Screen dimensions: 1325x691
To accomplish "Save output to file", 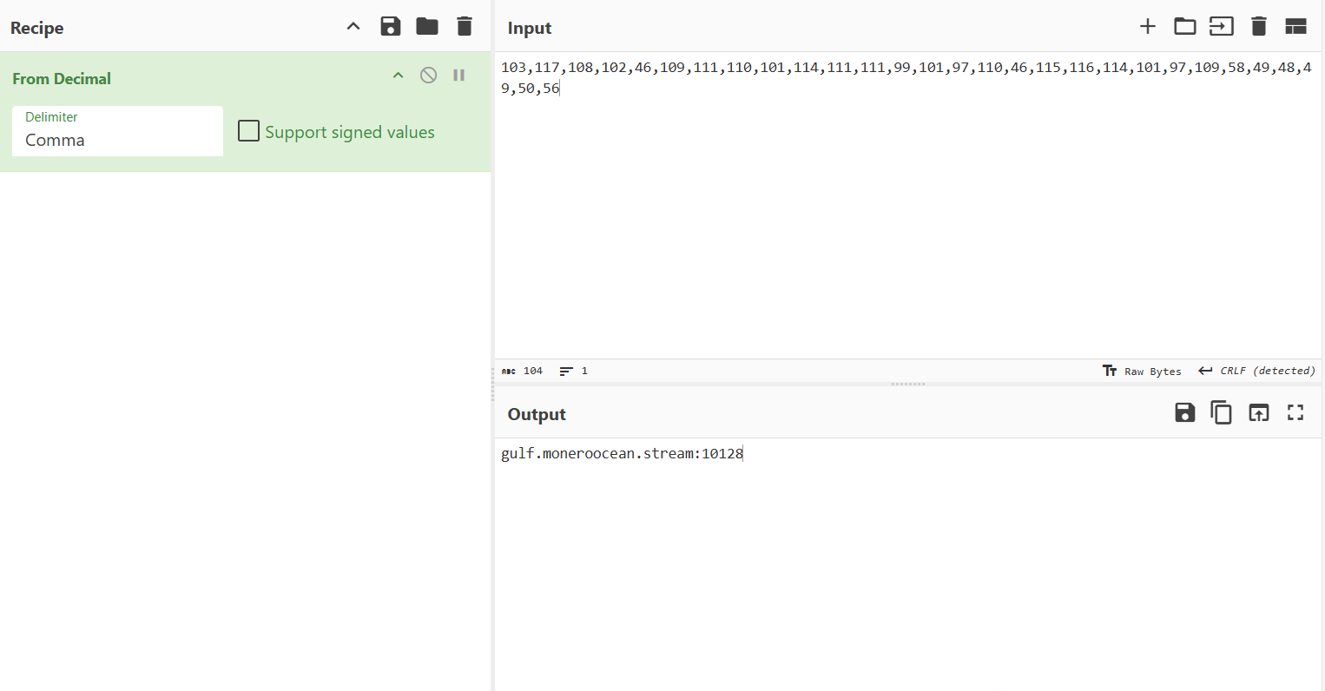I will pos(1185,412).
